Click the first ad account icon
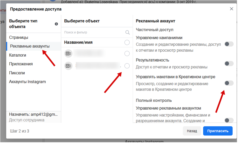Viewport: 238px width, 143px height. pos(68,53)
